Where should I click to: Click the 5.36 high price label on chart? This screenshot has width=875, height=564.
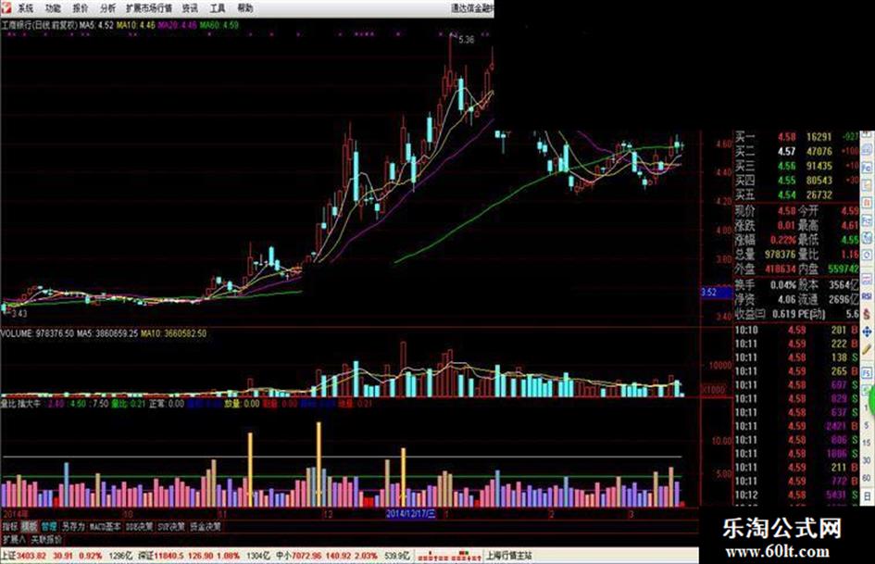point(466,40)
